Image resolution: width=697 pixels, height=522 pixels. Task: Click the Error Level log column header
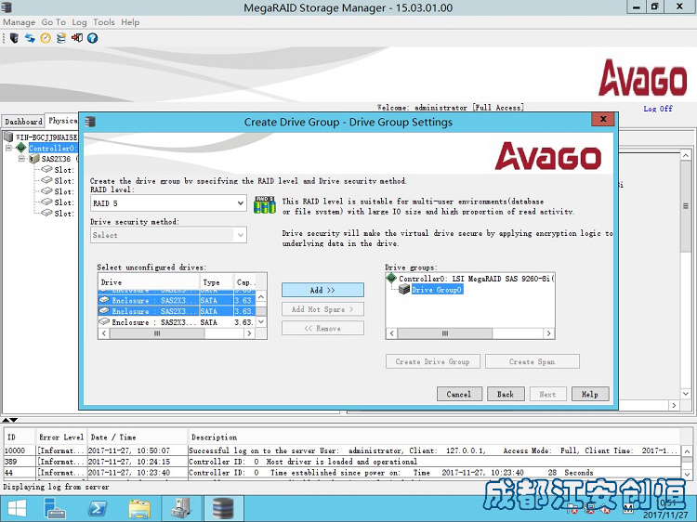click(x=61, y=437)
